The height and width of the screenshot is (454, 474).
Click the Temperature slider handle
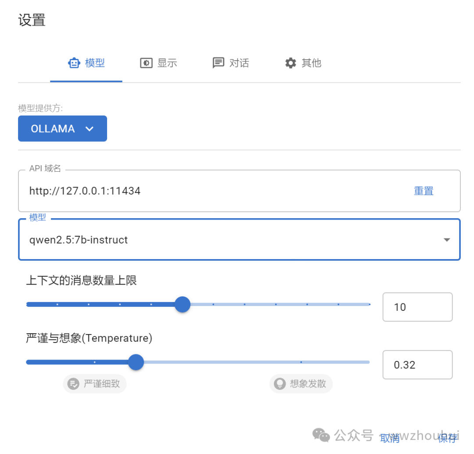pyautogui.click(x=136, y=362)
